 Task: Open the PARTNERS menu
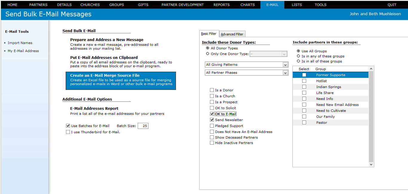pyautogui.click(x=38, y=5)
